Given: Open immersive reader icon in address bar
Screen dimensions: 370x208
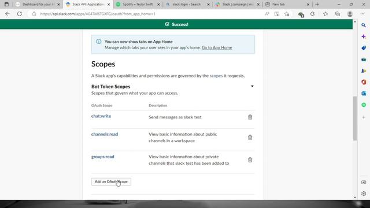Looking at the screenshot, I should 277,14.
